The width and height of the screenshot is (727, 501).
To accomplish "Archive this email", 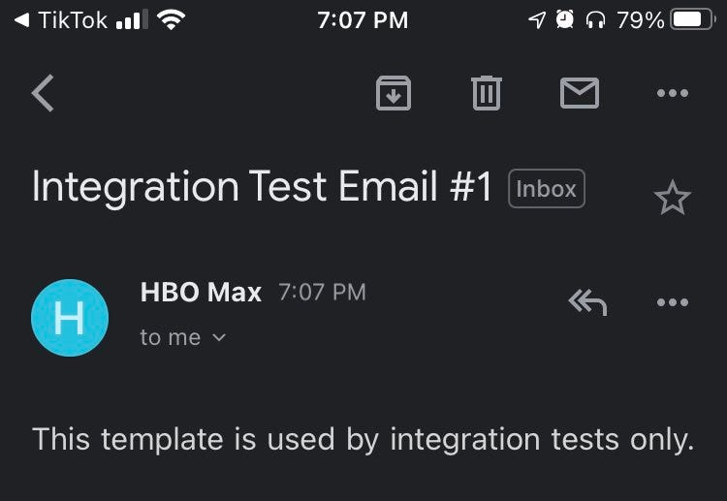I will pos(393,93).
